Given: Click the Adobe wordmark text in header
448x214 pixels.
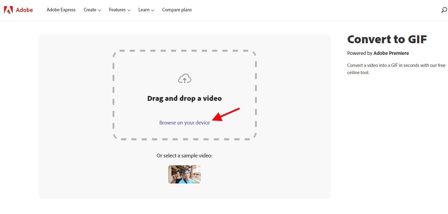Looking at the screenshot, I should click(24, 10).
